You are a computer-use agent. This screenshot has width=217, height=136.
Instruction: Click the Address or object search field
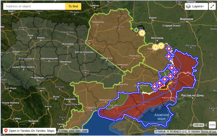click(34, 6)
